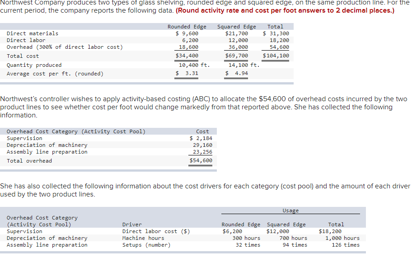Click quantity produced 14,100 ft.
The height and width of the screenshot is (262, 412).
[244, 65]
